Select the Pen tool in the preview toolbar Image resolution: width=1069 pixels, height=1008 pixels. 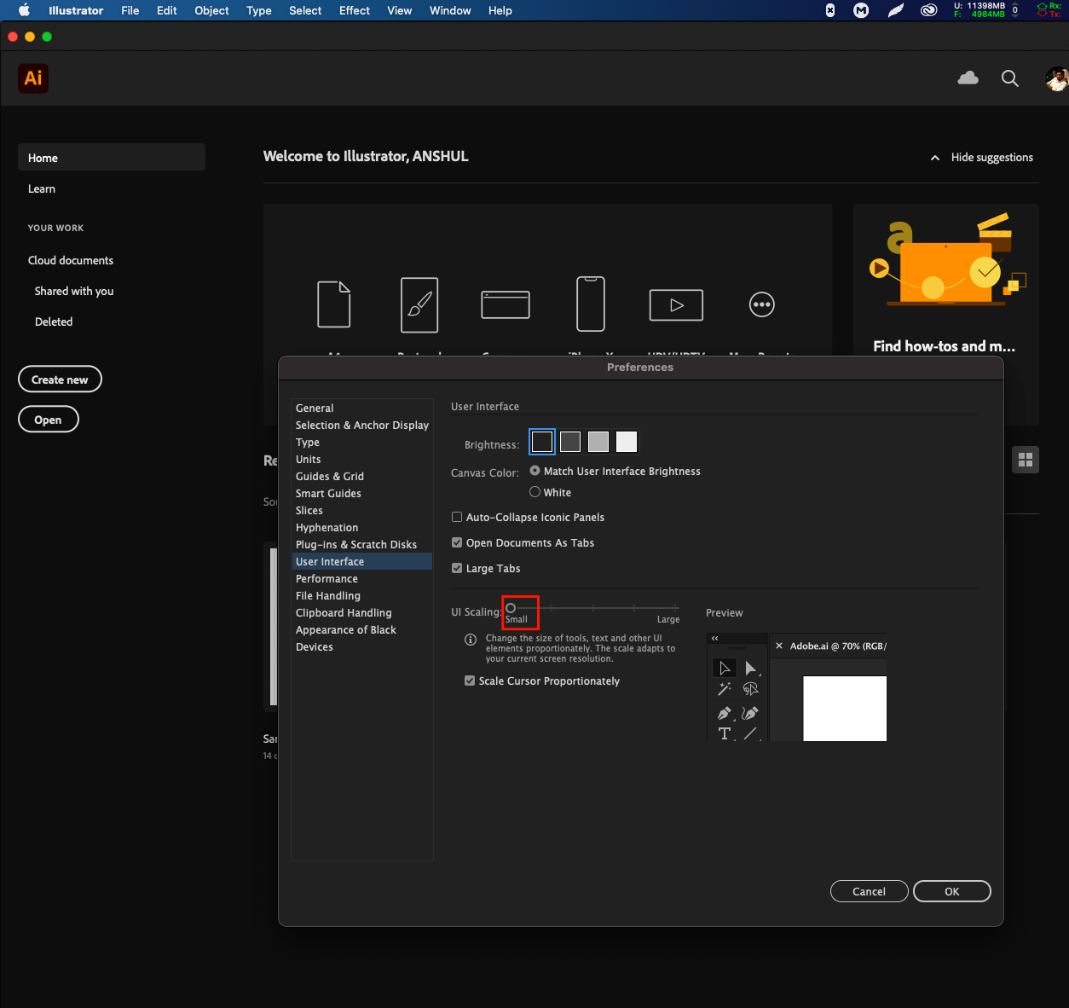coord(724,713)
